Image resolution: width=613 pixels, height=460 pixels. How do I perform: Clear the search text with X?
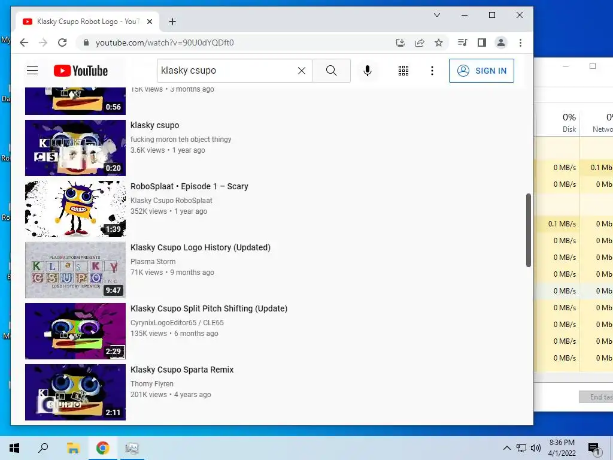302,71
